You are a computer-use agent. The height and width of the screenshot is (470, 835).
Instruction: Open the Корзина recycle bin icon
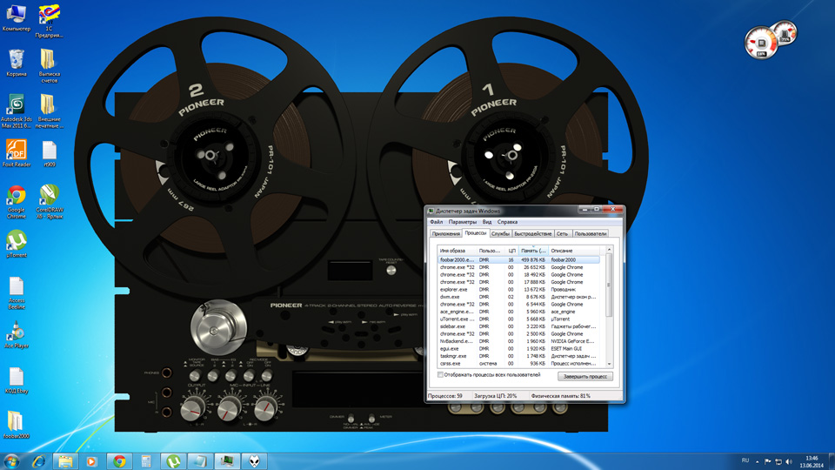(x=16, y=60)
